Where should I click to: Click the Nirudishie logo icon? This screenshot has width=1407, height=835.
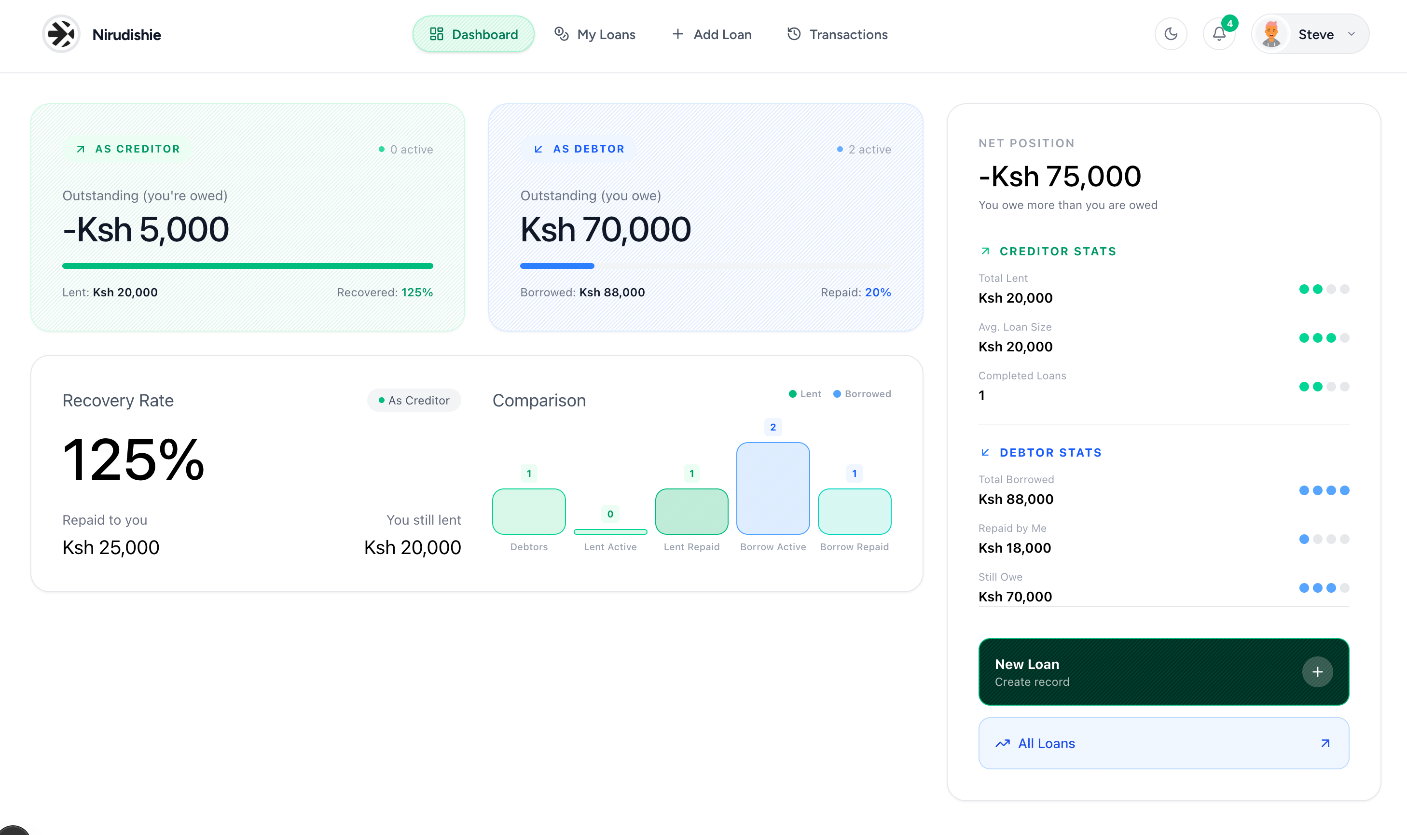pyautogui.click(x=61, y=34)
